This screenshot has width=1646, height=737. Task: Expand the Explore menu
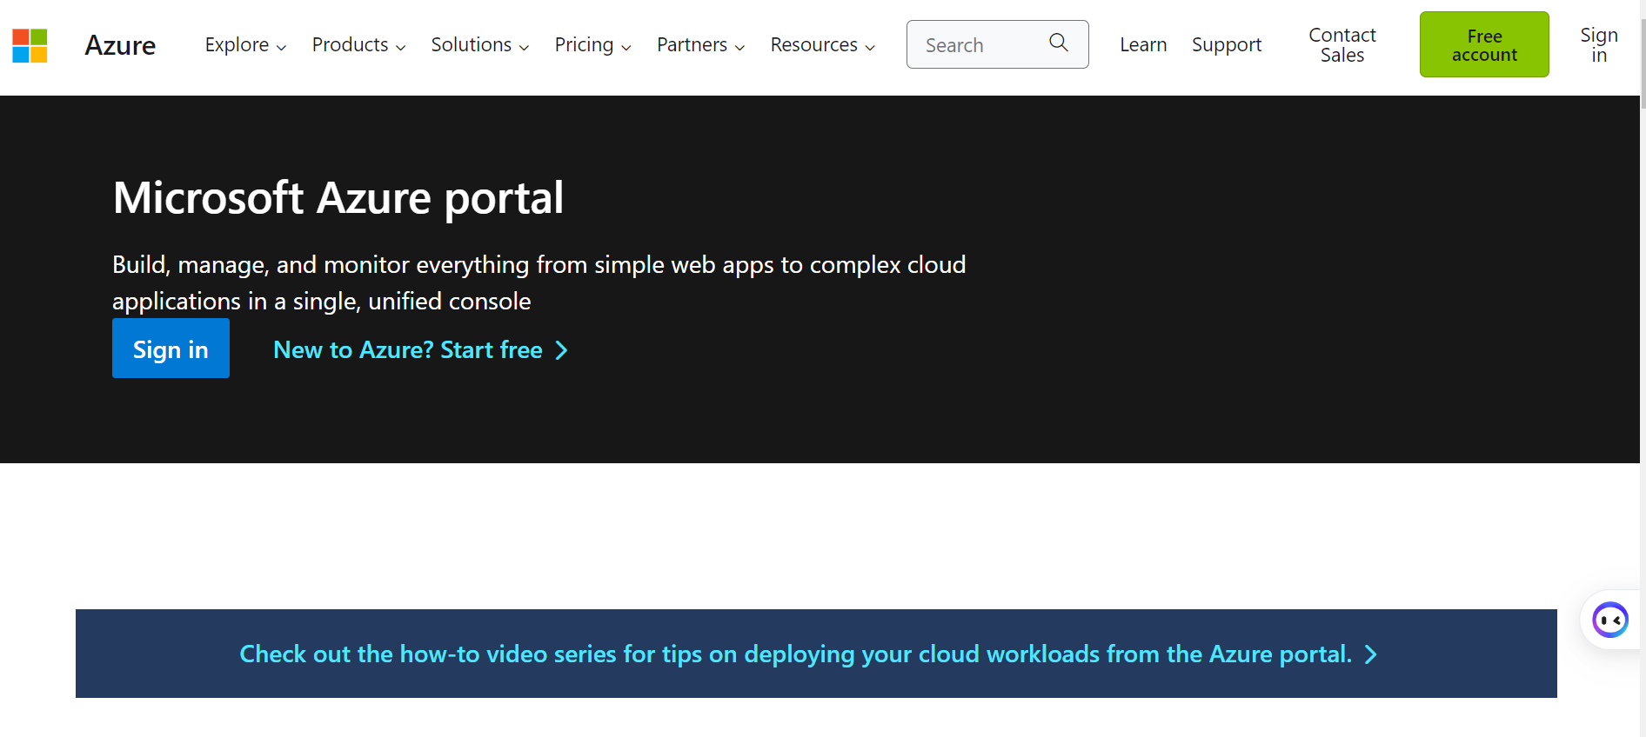(245, 45)
